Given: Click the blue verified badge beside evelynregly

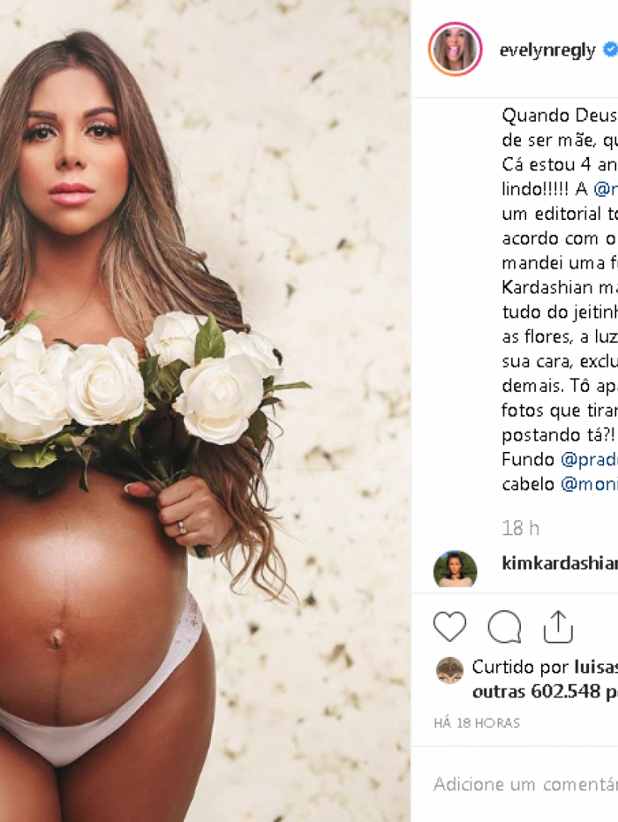Looking at the screenshot, I should tap(610, 49).
